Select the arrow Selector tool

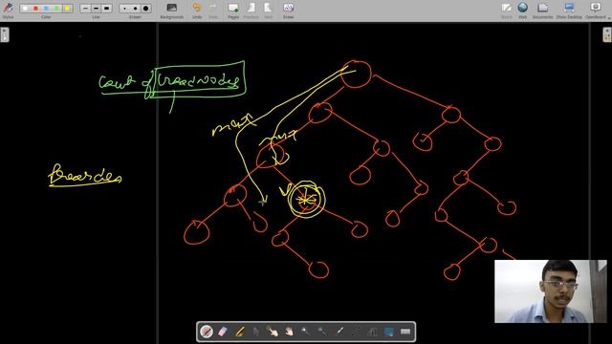[x=255, y=332]
